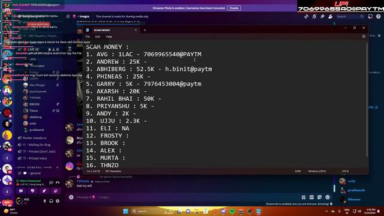Click the Discord channel search field
The height and width of the screenshot is (216, 384).
tap(350, 16)
